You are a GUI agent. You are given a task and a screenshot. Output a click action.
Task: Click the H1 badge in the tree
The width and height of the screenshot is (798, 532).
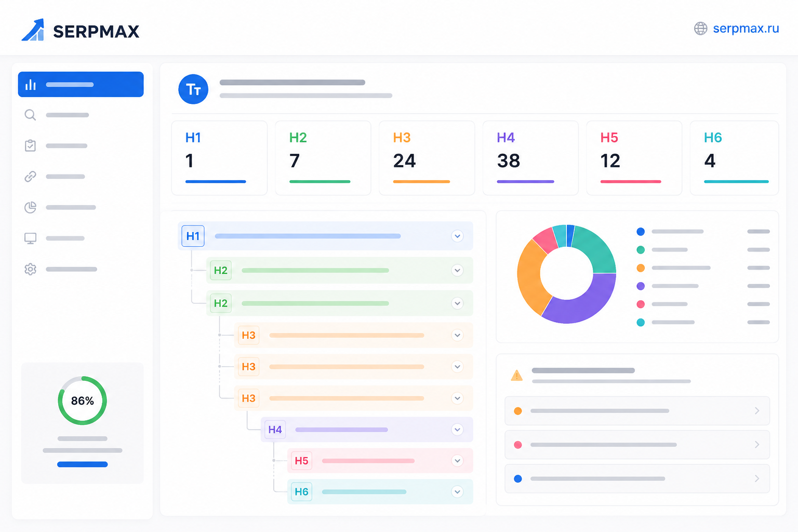tap(193, 236)
